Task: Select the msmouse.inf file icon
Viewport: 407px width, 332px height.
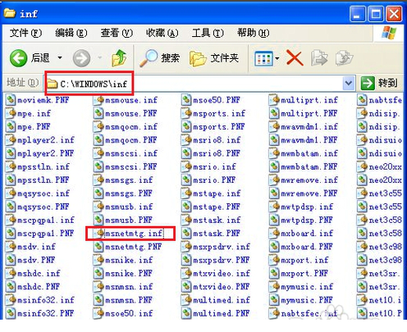Action: coord(98,100)
